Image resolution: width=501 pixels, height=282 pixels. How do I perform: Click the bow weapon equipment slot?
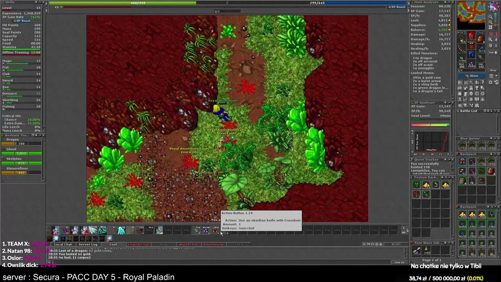coord(461,48)
